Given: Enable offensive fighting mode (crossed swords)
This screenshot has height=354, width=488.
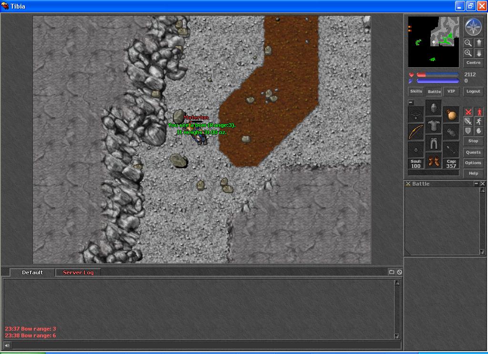Looking at the screenshot, I should (x=468, y=112).
